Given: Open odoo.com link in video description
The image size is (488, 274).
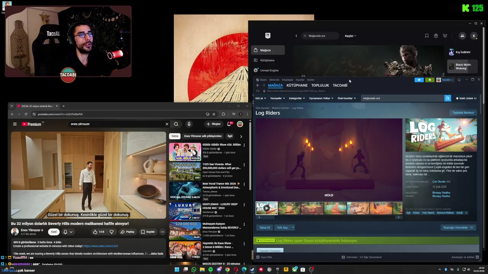Looking at the screenshot, I should click(x=101, y=246).
